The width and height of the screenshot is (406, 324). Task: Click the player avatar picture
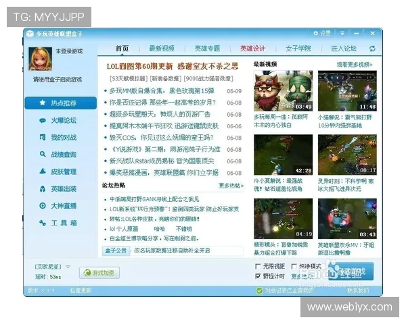click(41, 59)
